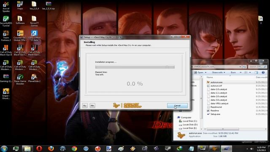Click the taskbar clock showing 6:29 PM
This screenshot has height=152, width=270.
[262, 149]
